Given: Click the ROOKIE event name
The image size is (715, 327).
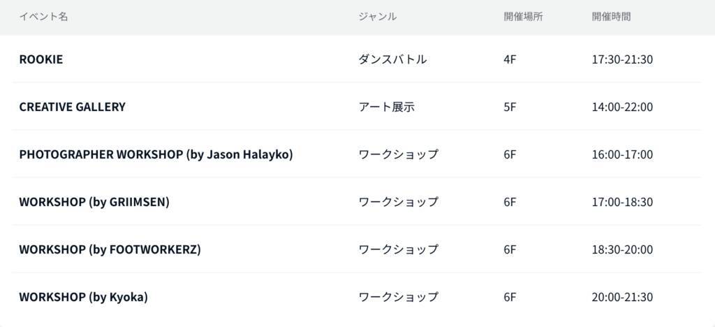Looking at the screenshot, I should (x=41, y=59).
